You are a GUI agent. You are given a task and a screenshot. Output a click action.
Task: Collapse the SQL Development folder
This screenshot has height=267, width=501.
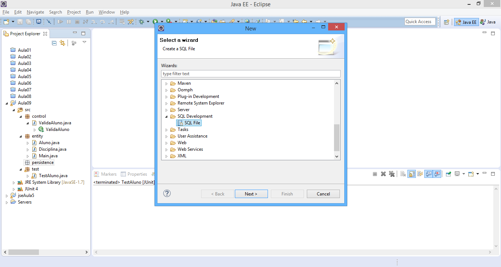click(x=166, y=117)
